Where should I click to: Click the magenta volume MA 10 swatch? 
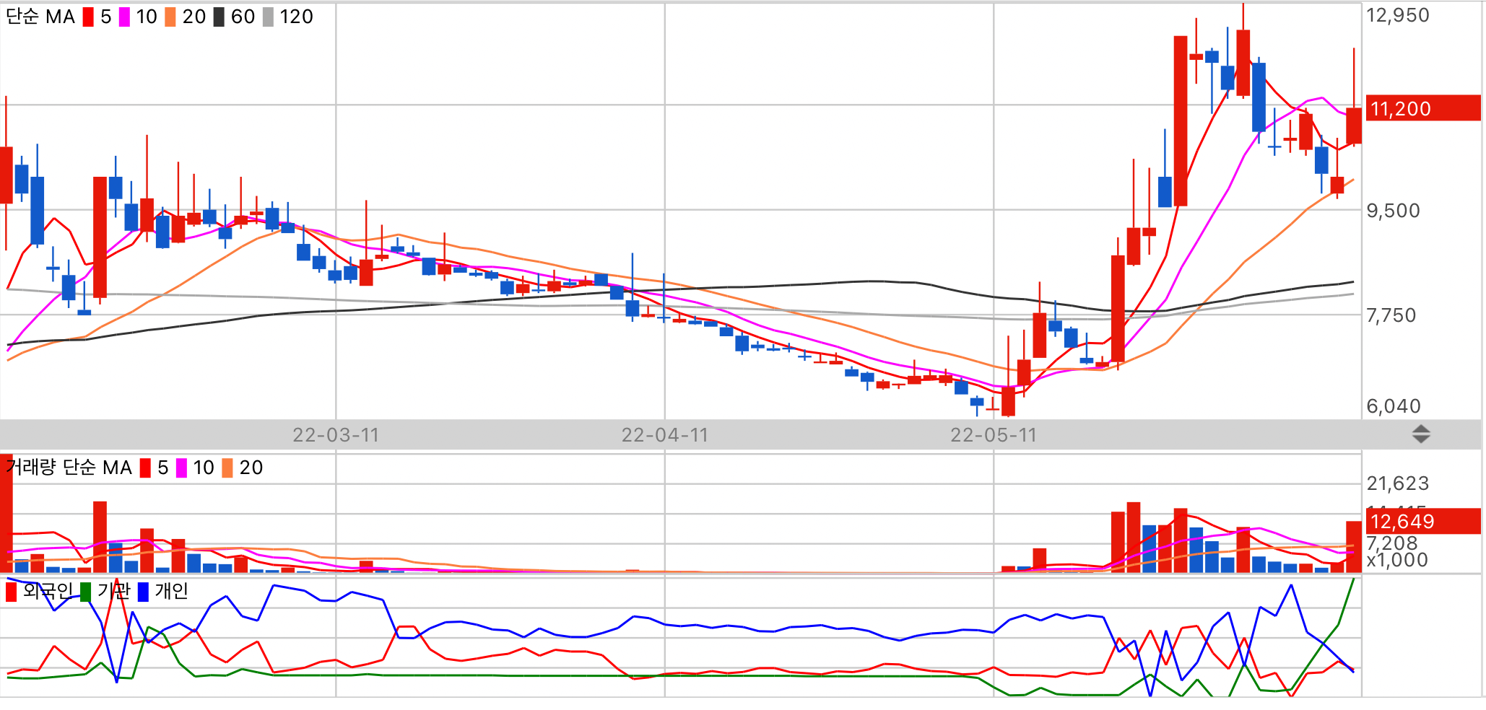(x=182, y=468)
